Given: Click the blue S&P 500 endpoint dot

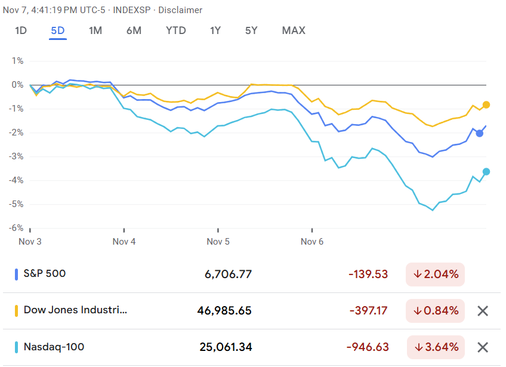Looking at the screenshot, I should coord(480,133).
